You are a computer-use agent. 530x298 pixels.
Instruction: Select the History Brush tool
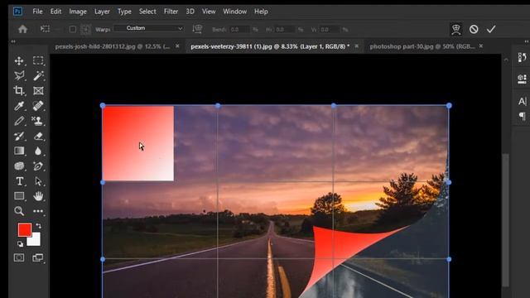pyautogui.click(x=19, y=136)
